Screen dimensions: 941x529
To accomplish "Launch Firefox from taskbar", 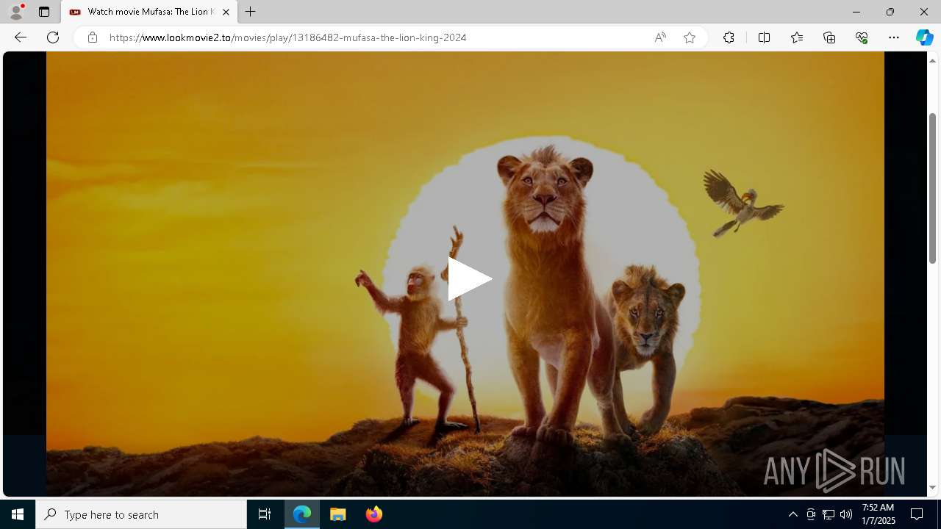I will tap(374, 514).
